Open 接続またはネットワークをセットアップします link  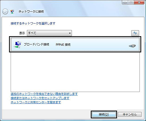click(40, 98)
